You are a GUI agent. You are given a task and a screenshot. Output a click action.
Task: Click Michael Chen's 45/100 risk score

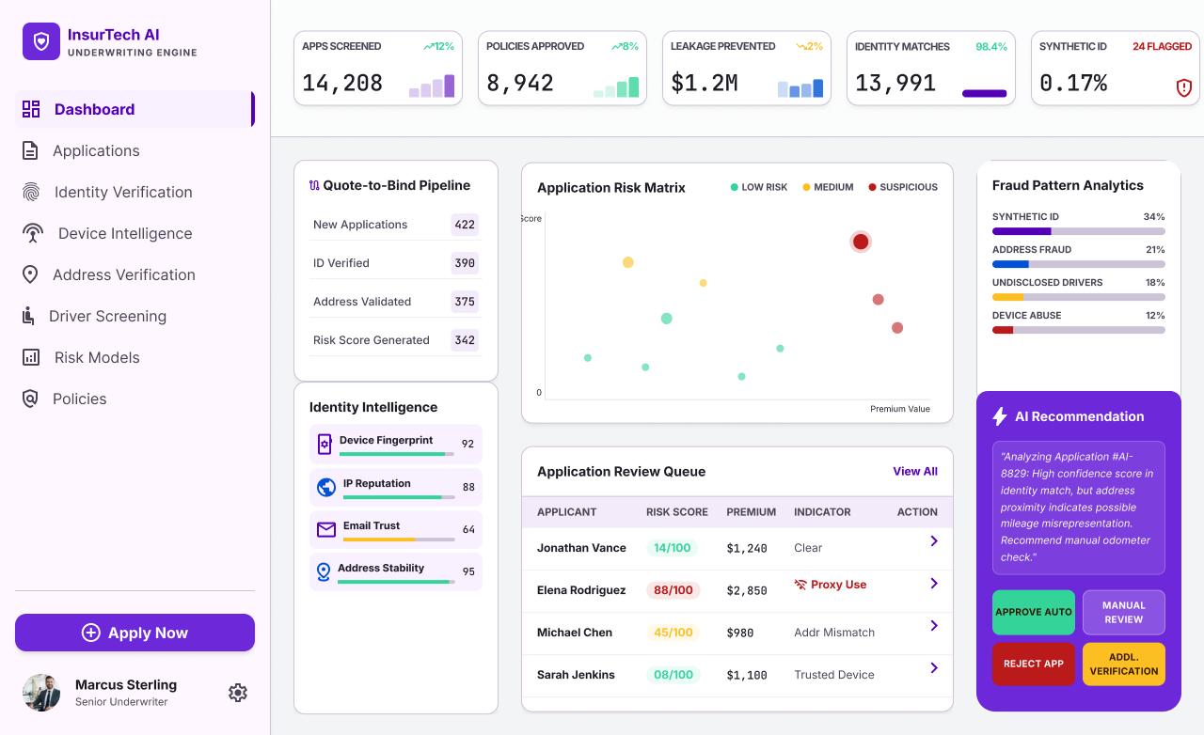pos(673,633)
